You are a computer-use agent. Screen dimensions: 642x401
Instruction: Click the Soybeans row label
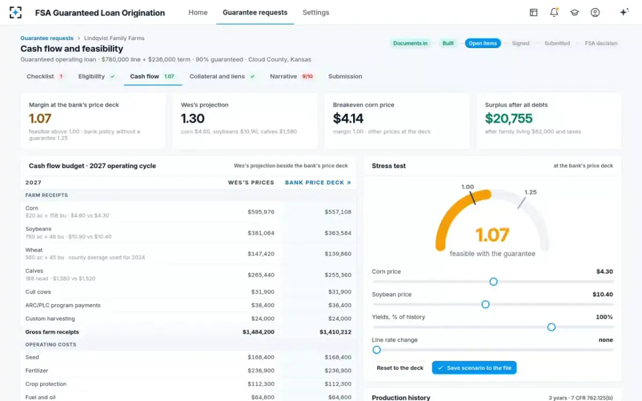tap(39, 229)
